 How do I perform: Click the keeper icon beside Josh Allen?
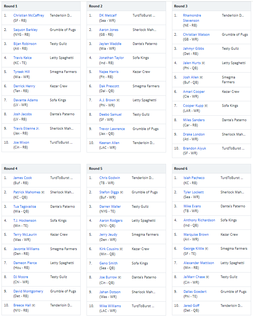[x=201, y=77]
